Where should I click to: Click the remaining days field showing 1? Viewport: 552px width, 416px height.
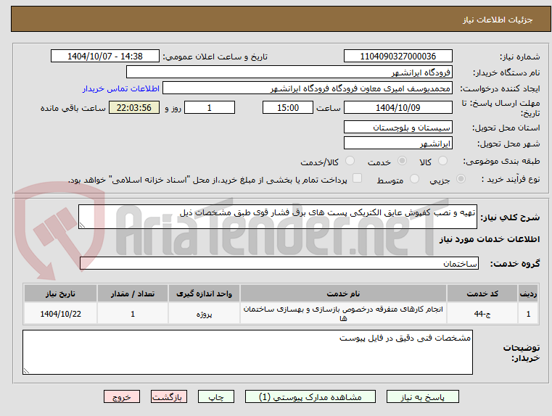click(x=210, y=107)
